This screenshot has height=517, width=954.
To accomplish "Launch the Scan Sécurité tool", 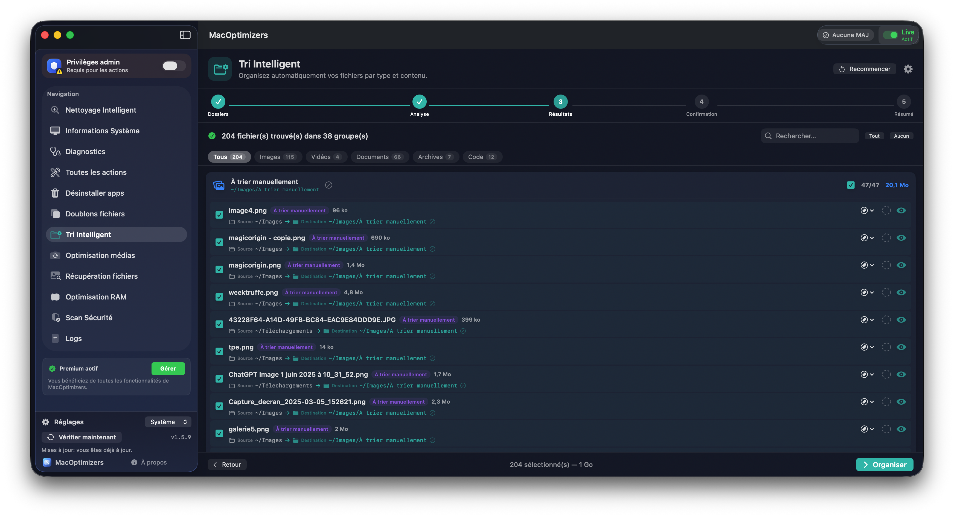I will [x=89, y=317].
